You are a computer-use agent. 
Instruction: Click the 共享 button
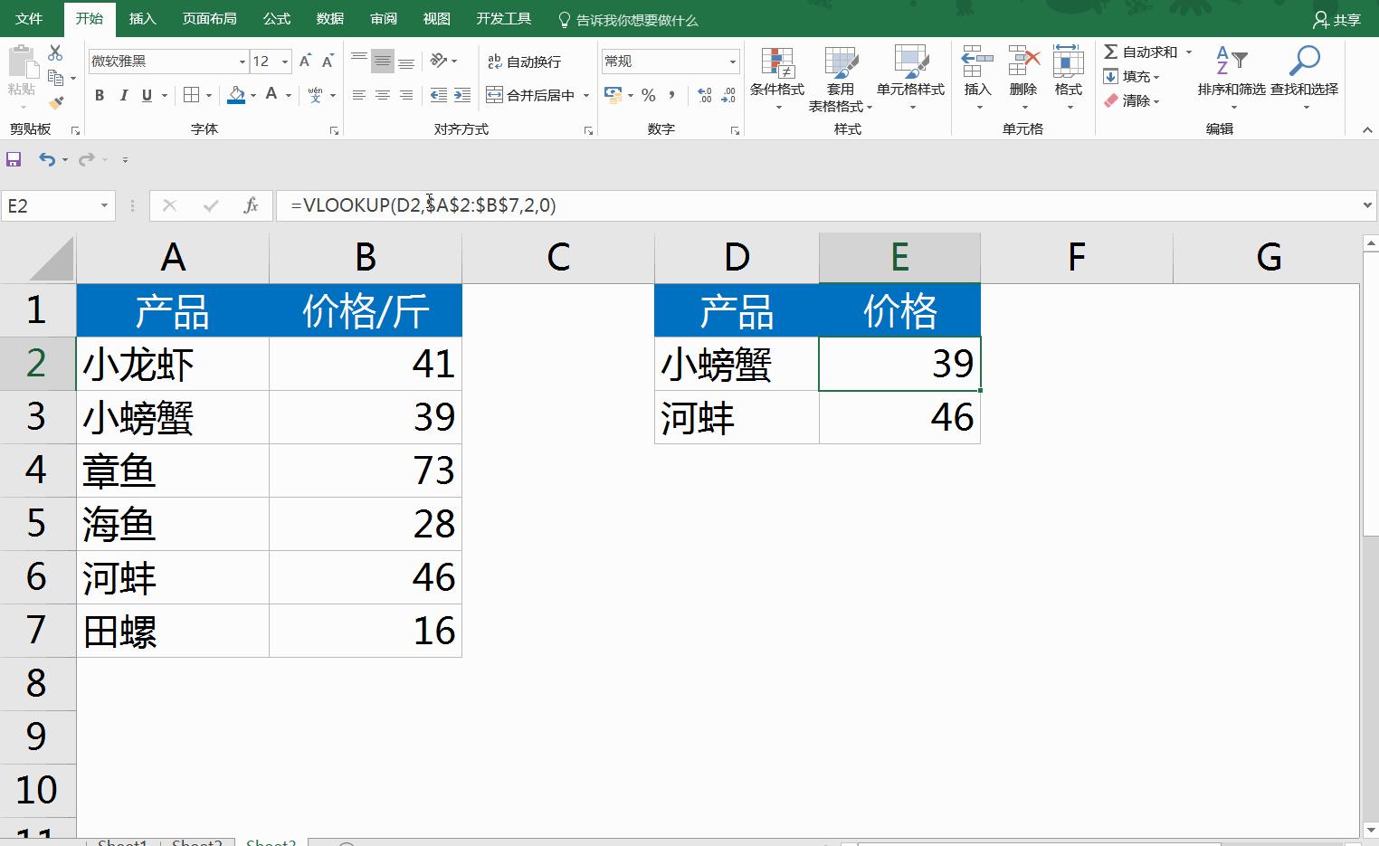1337,19
